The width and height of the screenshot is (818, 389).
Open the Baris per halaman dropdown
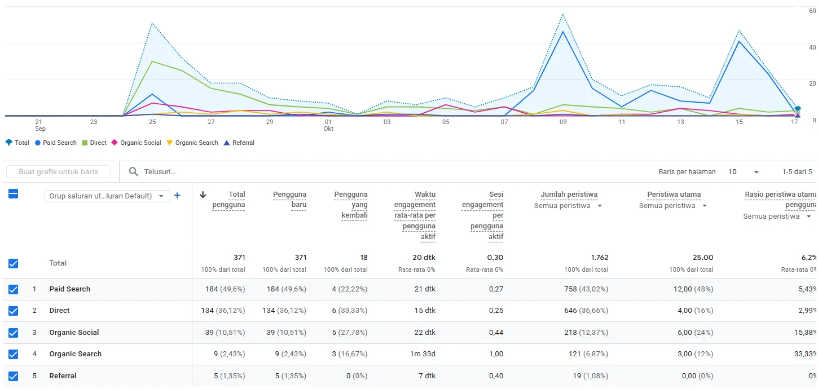pyautogui.click(x=744, y=172)
